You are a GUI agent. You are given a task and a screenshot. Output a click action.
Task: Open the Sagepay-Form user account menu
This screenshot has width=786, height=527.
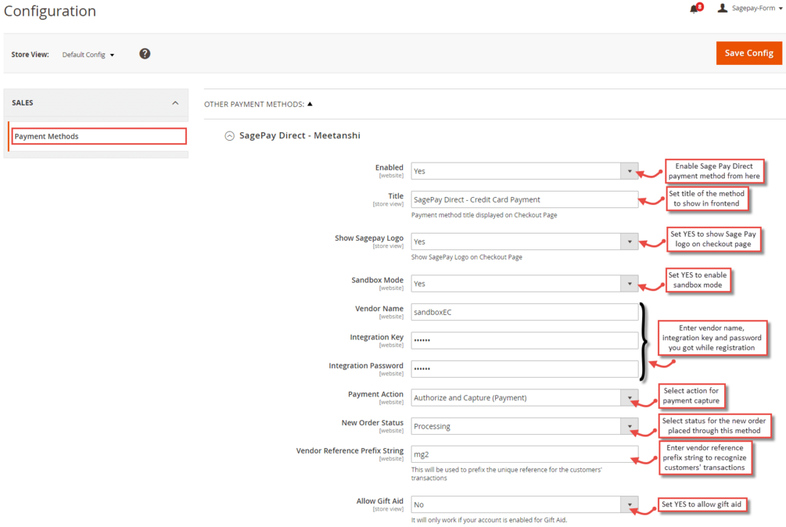pos(750,8)
